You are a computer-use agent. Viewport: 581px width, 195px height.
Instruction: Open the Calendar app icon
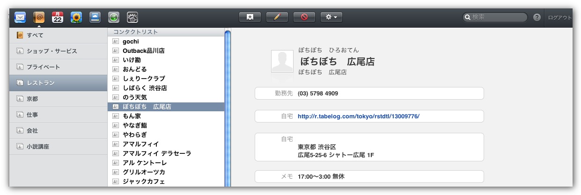(x=58, y=17)
